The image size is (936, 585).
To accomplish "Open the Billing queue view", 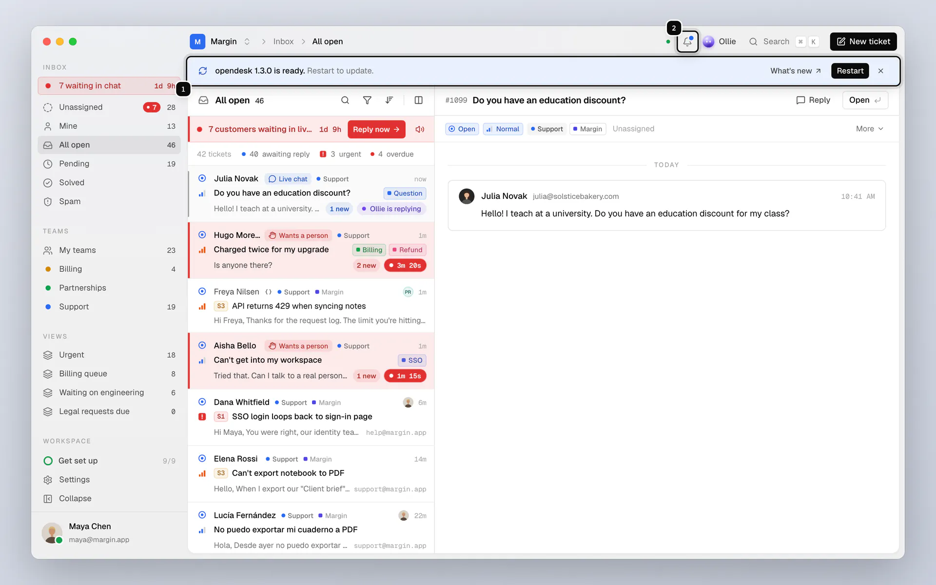I will [109, 374].
